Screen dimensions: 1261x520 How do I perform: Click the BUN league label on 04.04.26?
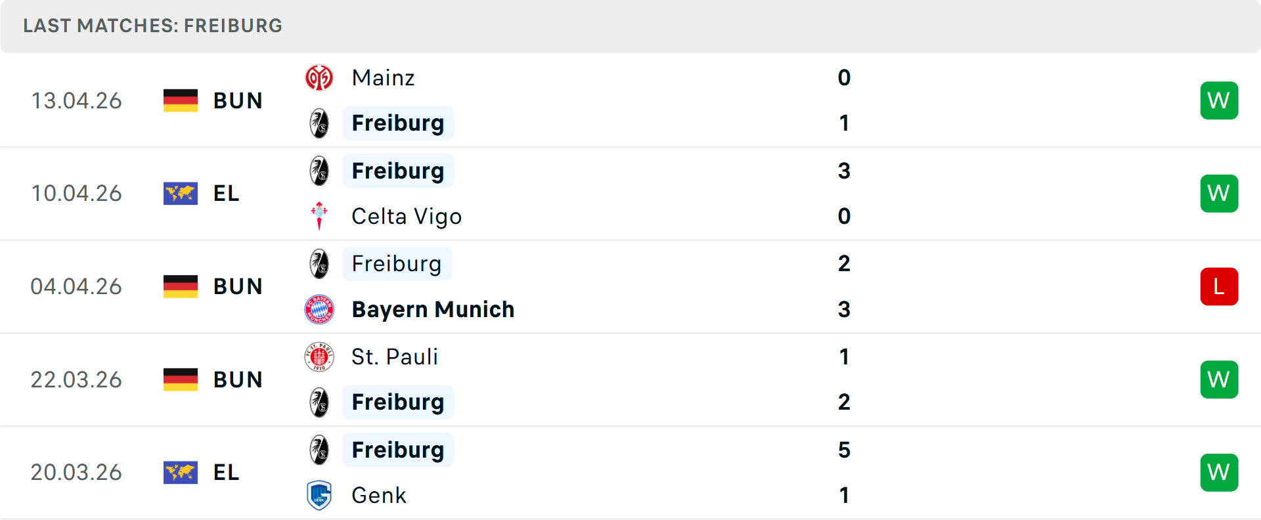point(238,287)
